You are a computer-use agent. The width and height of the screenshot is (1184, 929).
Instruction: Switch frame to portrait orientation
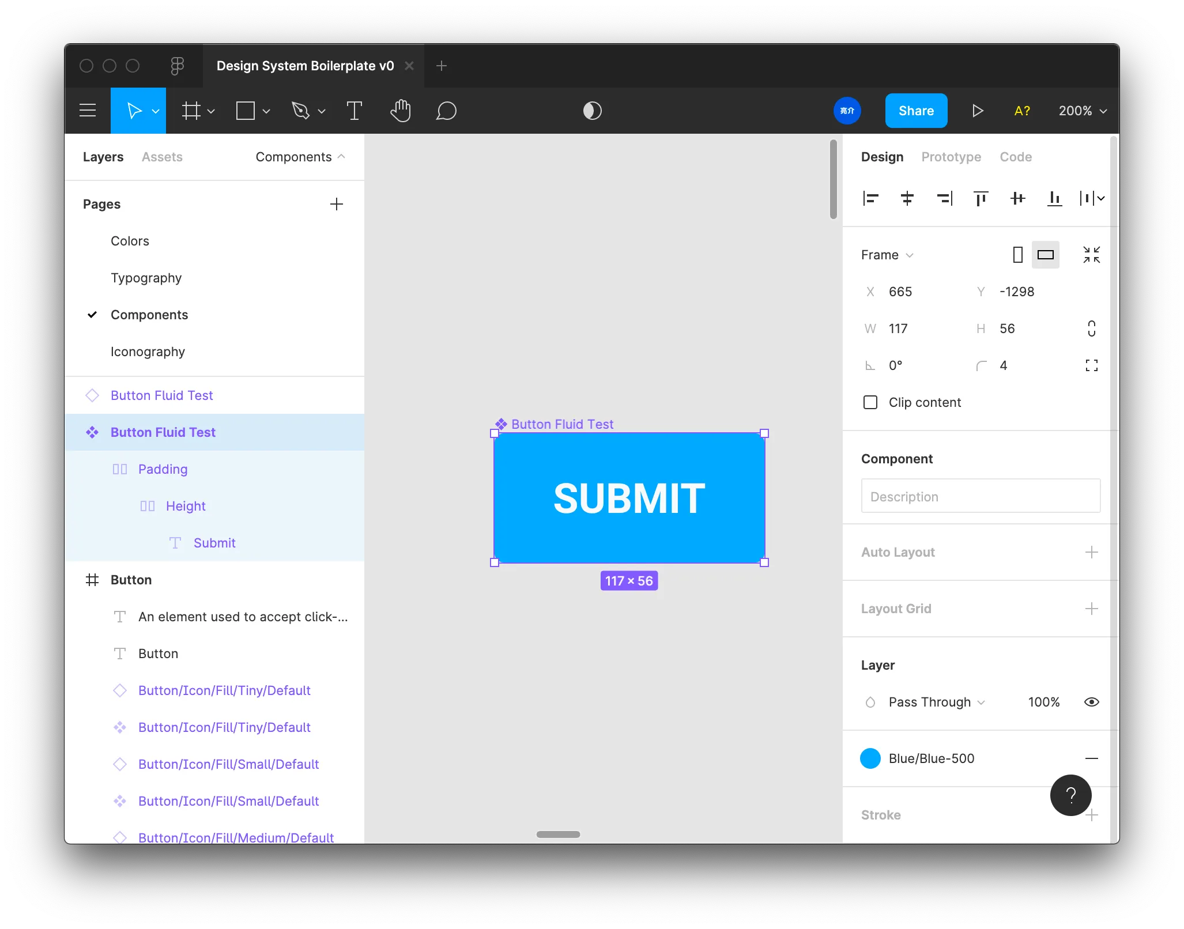click(1018, 255)
